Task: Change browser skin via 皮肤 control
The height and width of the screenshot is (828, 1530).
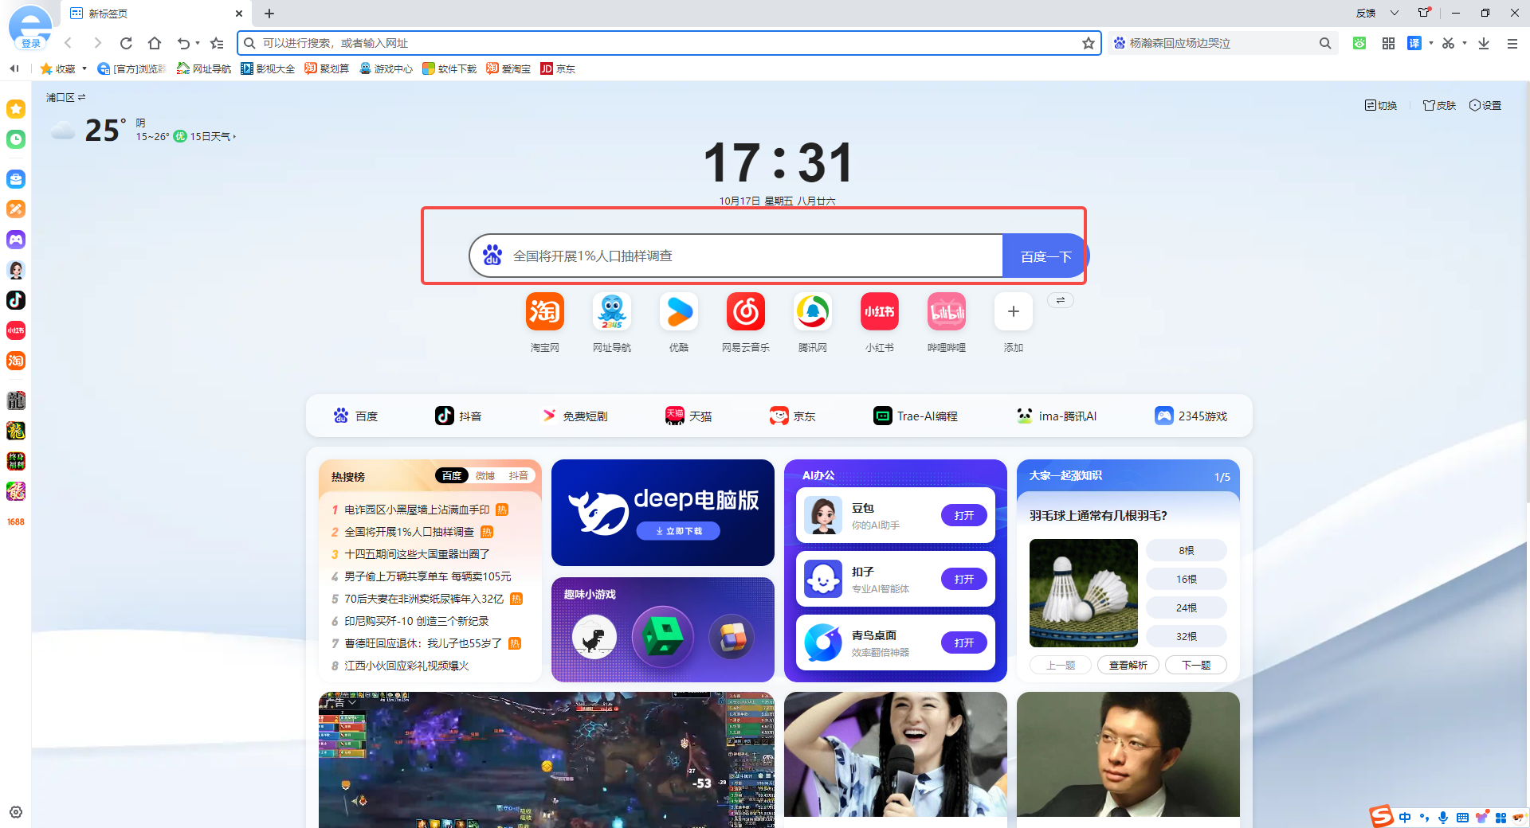Action: pos(1438,104)
